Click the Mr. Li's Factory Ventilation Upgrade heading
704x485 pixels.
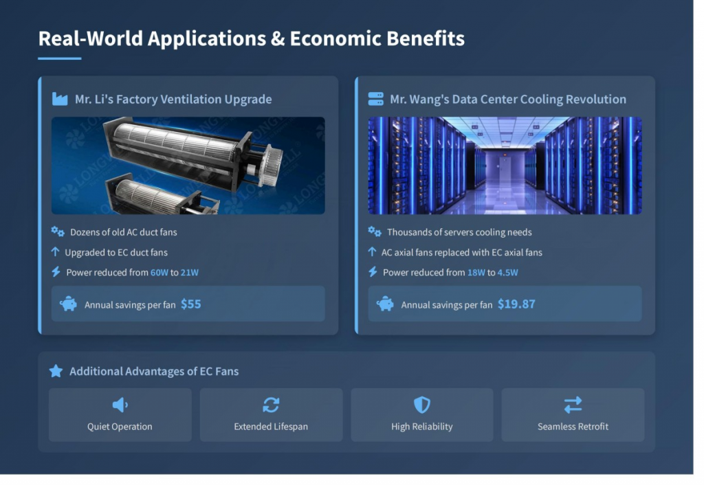pos(173,99)
